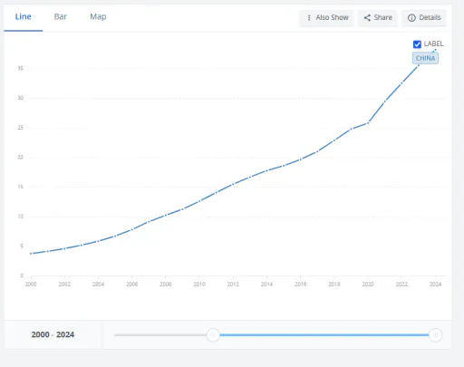This screenshot has width=464, height=367.
Task: Click the Share button
Action: tap(378, 18)
